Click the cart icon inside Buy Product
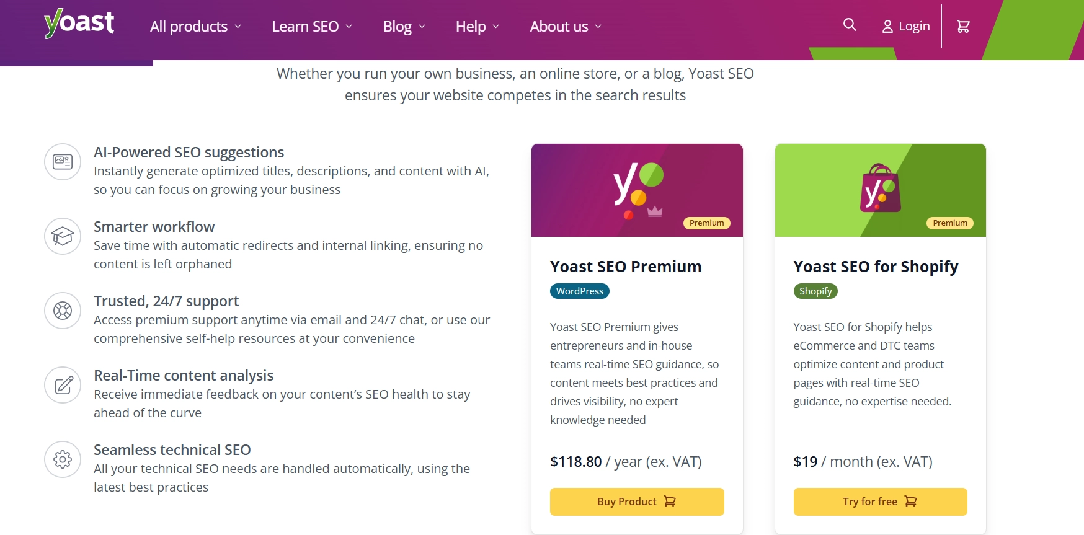The image size is (1084, 535). pyautogui.click(x=670, y=502)
